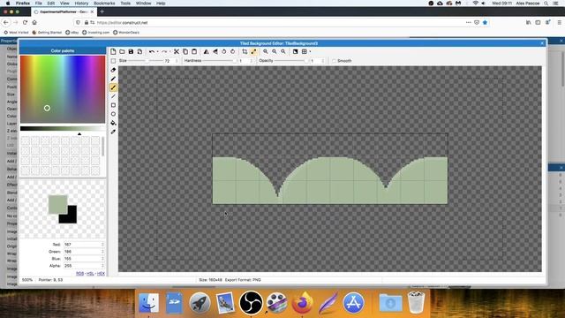Open the Window menu

click(x=143, y=4)
